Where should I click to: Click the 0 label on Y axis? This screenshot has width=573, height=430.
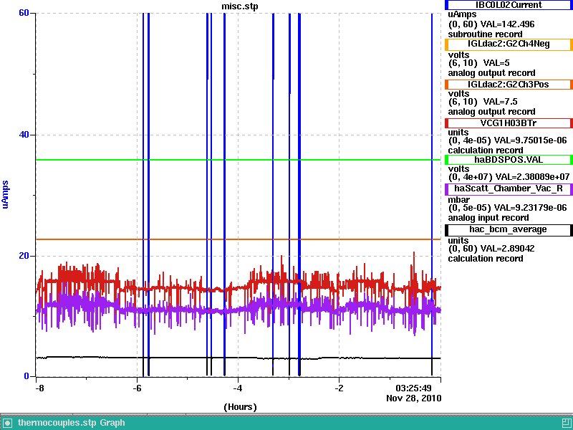[27, 376]
